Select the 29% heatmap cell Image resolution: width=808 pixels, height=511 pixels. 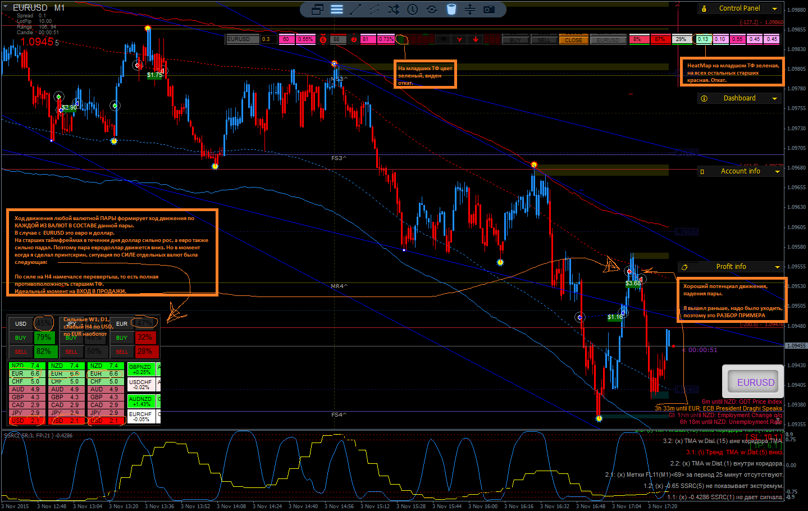681,39
